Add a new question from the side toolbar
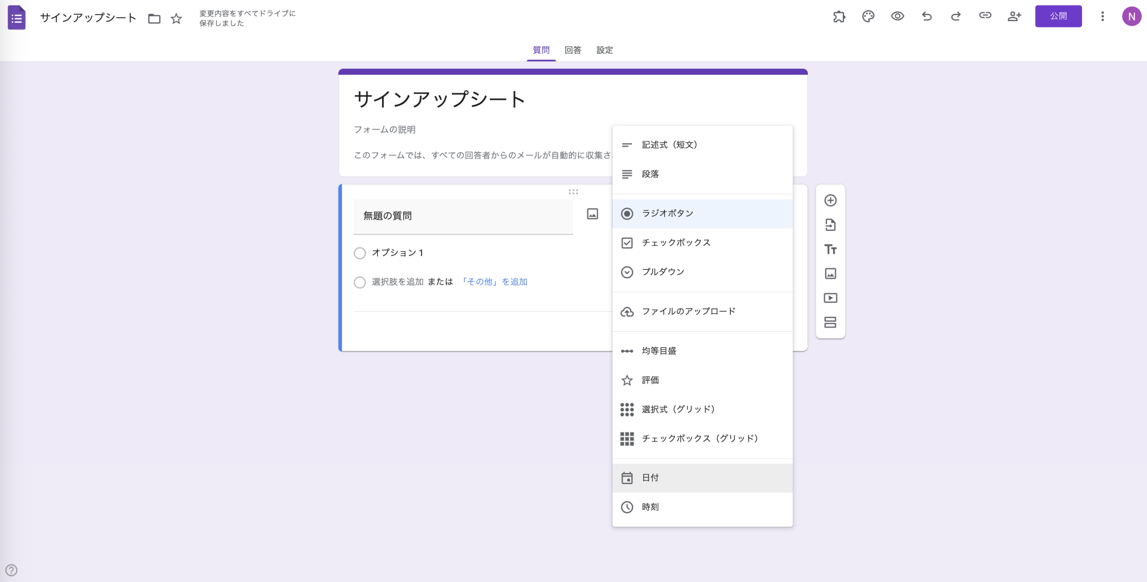 pyautogui.click(x=830, y=200)
